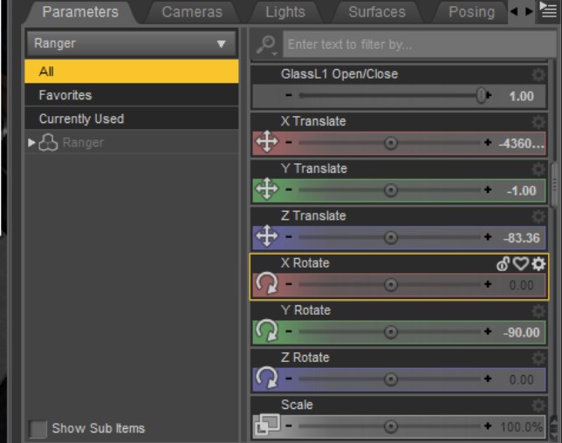Click the X Translate value -4360...

pyautogui.click(x=521, y=144)
